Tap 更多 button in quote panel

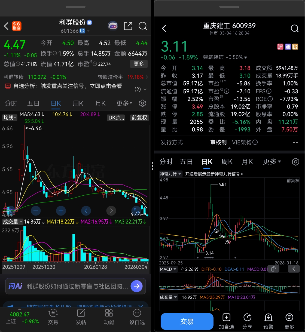pos(139,64)
